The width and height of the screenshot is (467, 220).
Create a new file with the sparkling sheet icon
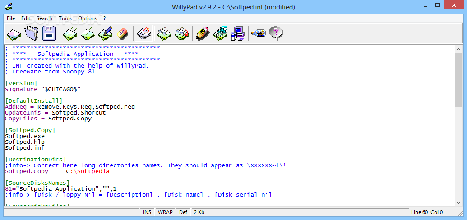coord(14,33)
